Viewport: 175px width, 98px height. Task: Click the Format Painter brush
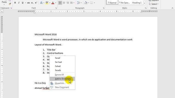10,4
